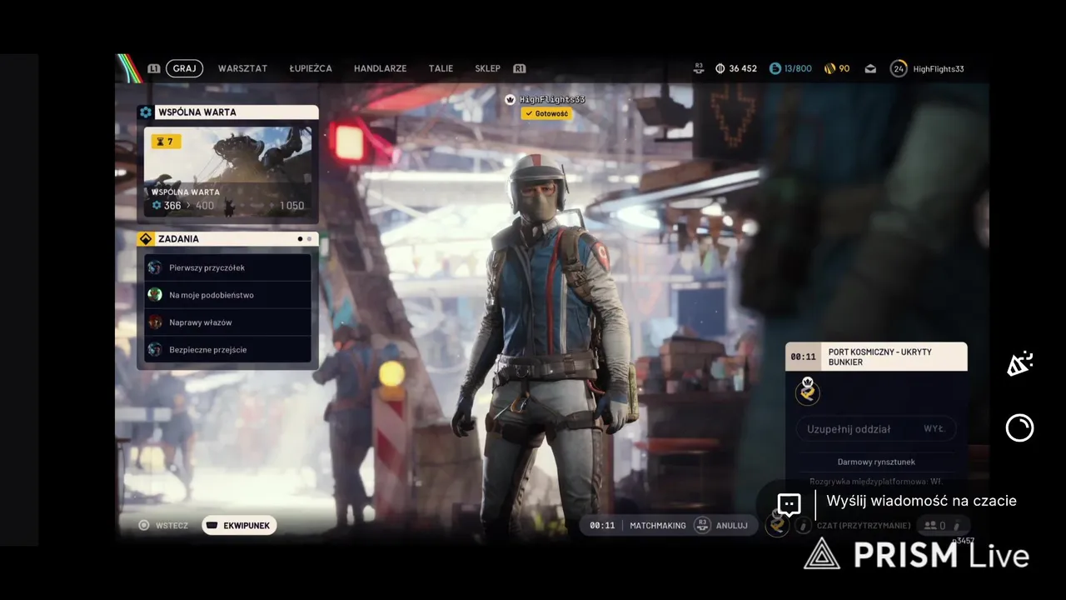This screenshot has height=600, width=1066.
Task: Select the TALIE tab
Action: (x=441, y=68)
